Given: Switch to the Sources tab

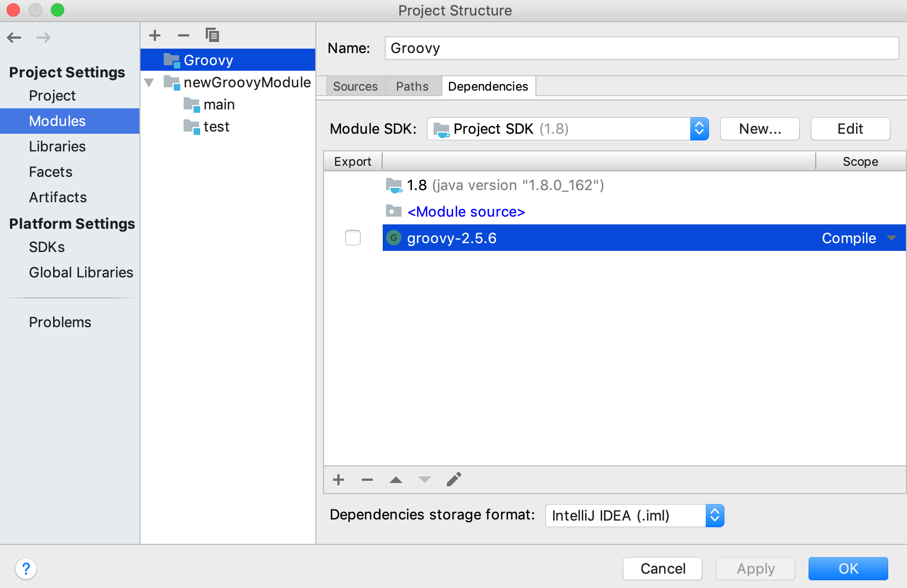Looking at the screenshot, I should coord(356,86).
